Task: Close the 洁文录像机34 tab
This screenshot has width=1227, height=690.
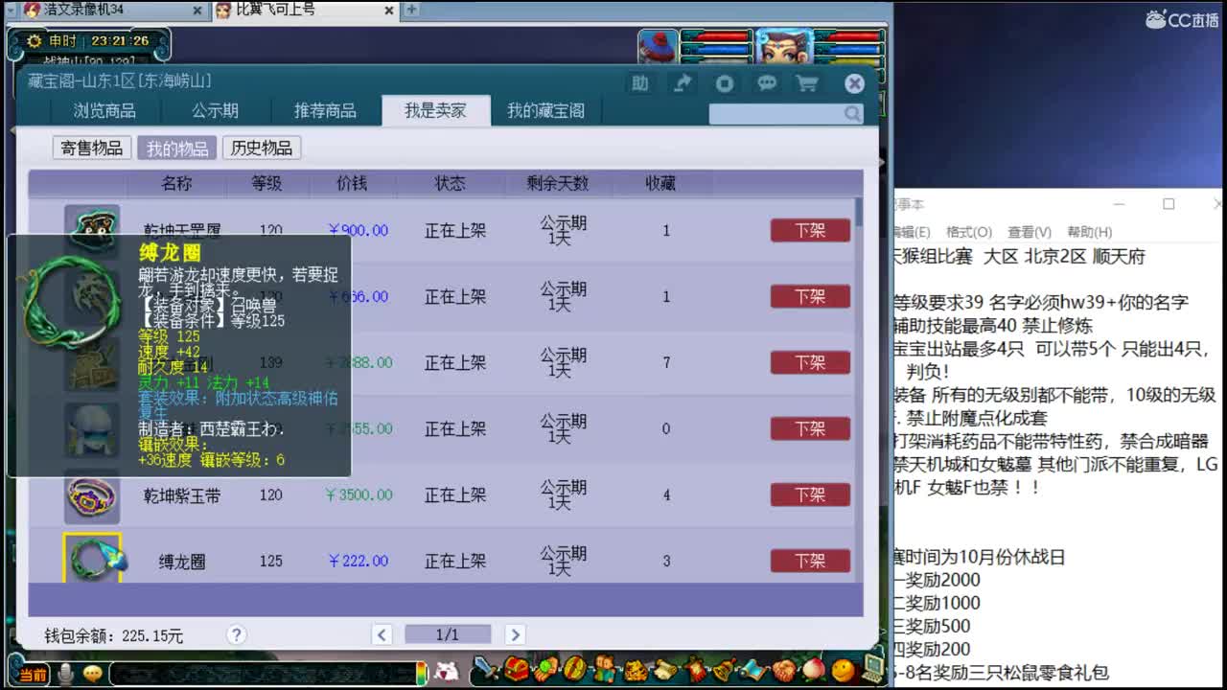Action: [x=197, y=11]
